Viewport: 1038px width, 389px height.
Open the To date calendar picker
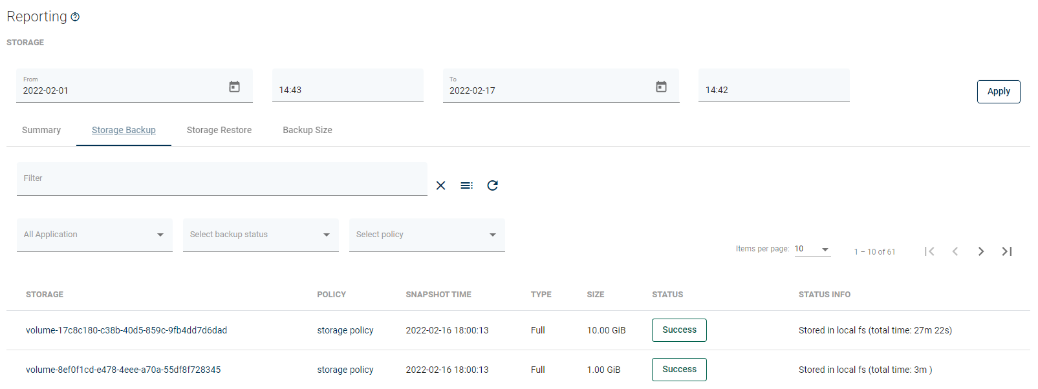[x=661, y=87]
